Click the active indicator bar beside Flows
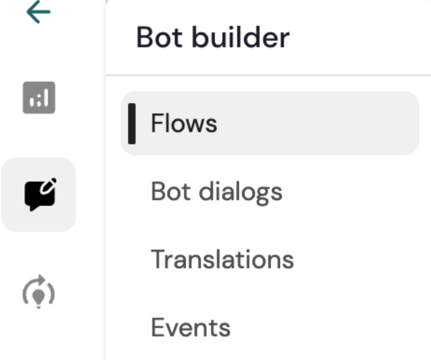This screenshot has width=431, height=360. click(x=132, y=123)
